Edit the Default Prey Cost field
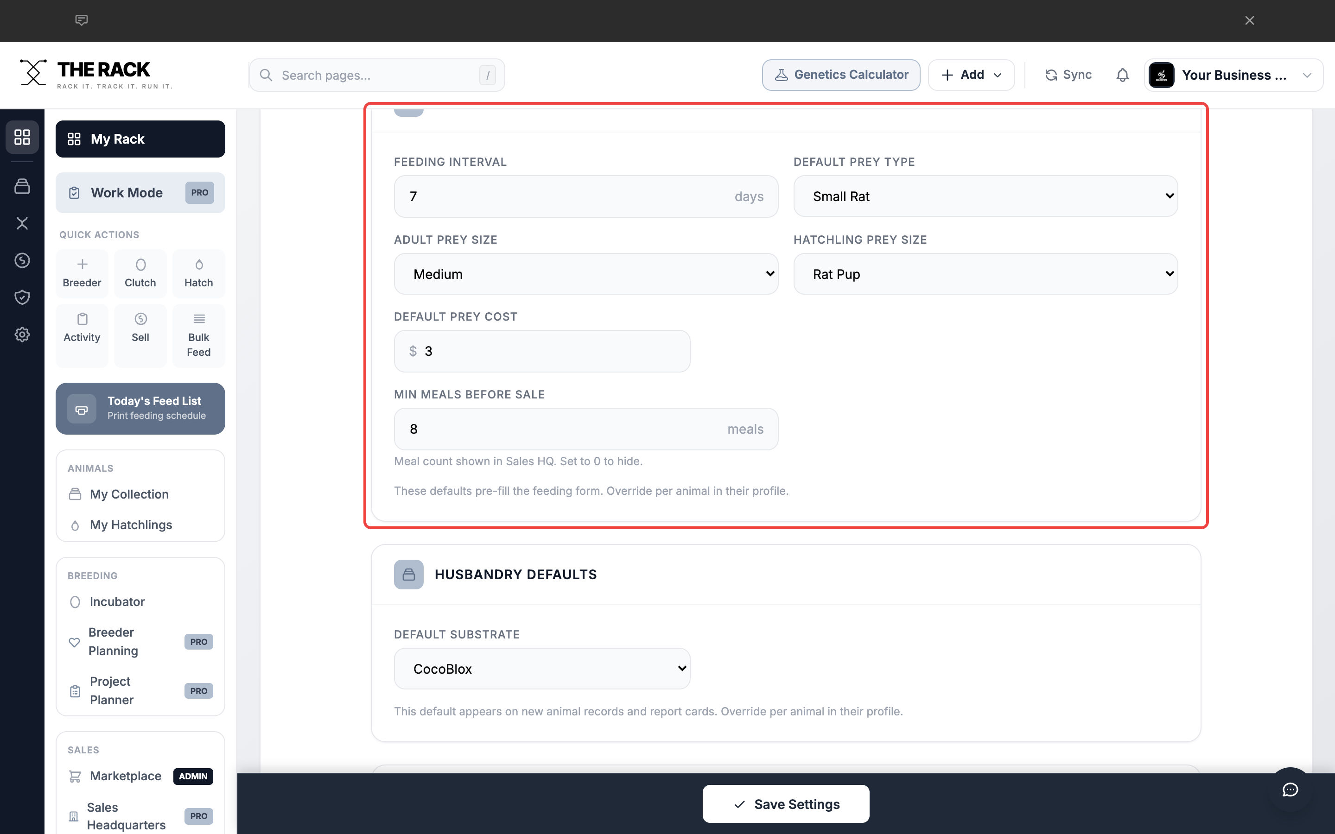This screenshot has height=834, width=1335. (542, 351)
